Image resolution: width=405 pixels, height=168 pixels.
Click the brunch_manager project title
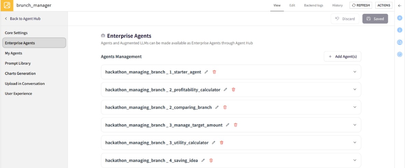pyautogui.click(x=34, y=5)
